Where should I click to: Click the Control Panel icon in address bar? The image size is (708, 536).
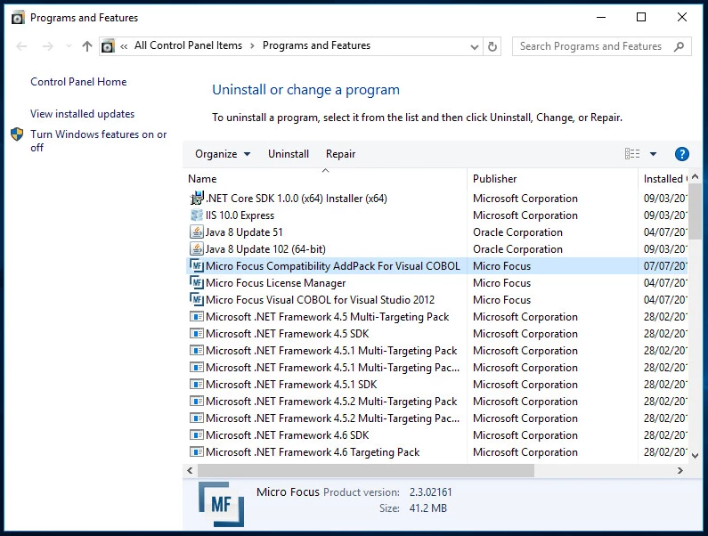108,46
